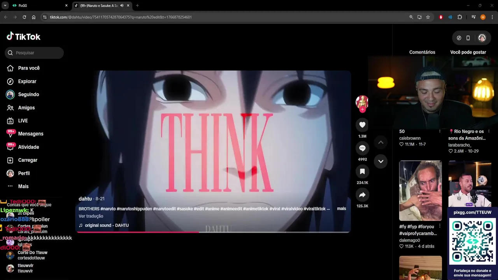Open the blue sound waves extension
Viewport: 498px width, 280px height.
(x=450, y=17)
